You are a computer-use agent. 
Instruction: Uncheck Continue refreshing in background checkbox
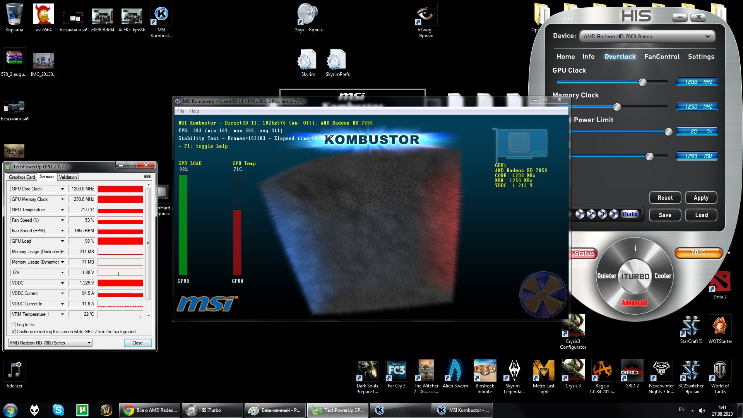(14, 332)
